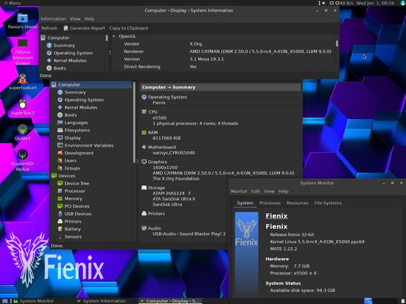This screenshot has height=304, width=406.
Task: Click Copy to Clipboard button
Action: click(x=128, y=28)
